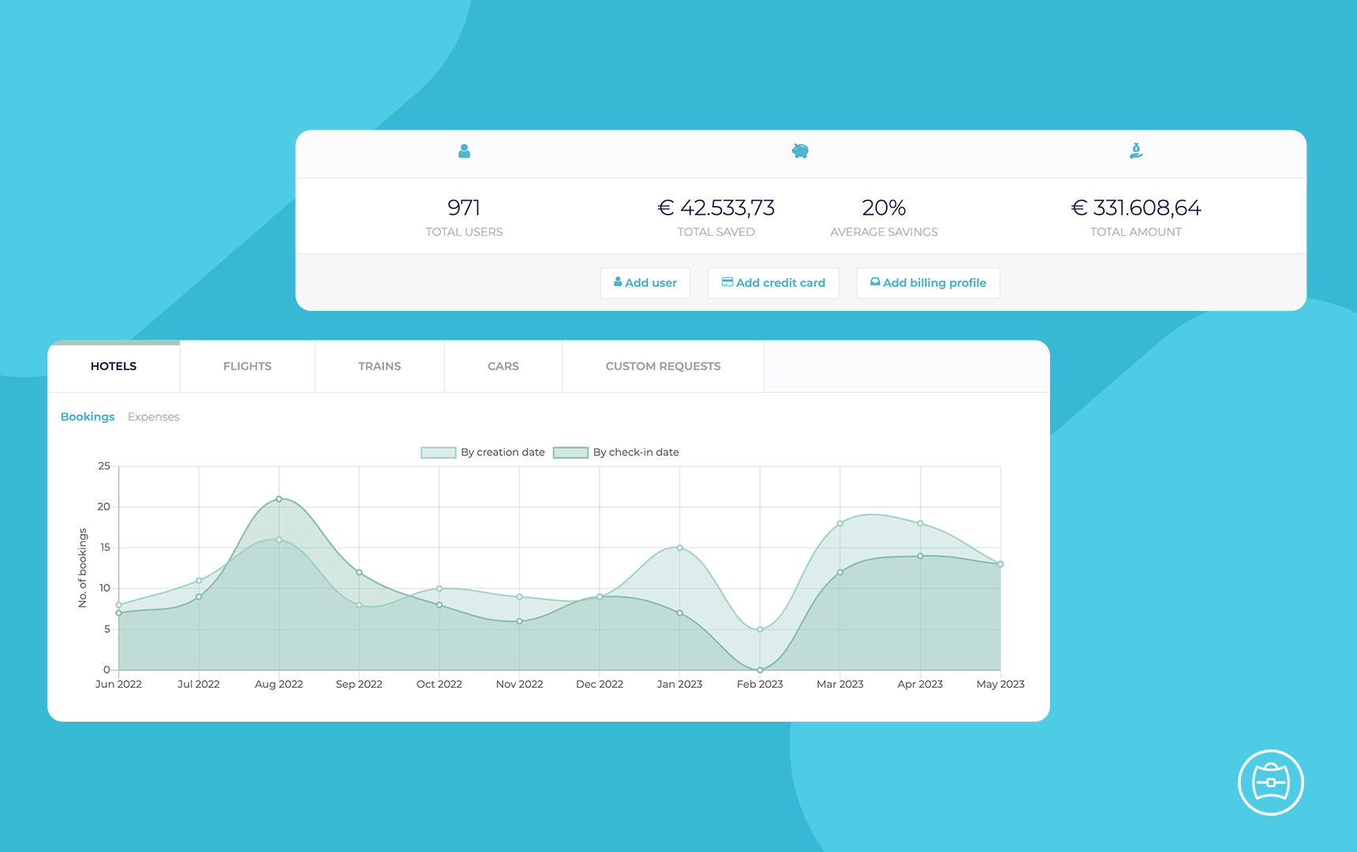This screenshot has width=1357, height=852.
Task: Click the Add billing profile button
Action: click(928, 283)
